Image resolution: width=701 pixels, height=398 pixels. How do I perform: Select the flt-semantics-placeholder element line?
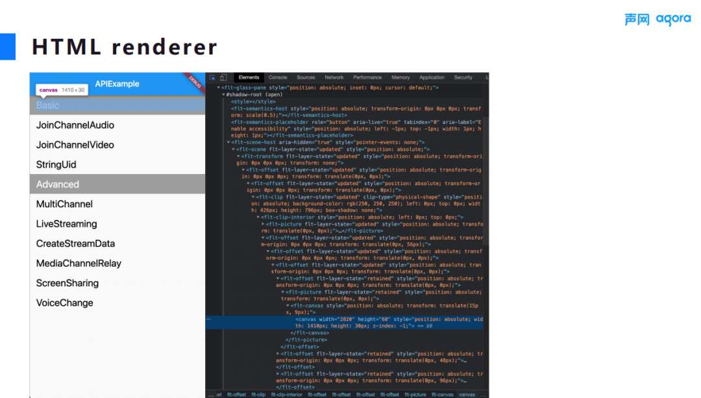click(x=356, y=129)
